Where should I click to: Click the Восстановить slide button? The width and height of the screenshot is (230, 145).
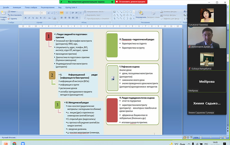click(x=15, y=15)
